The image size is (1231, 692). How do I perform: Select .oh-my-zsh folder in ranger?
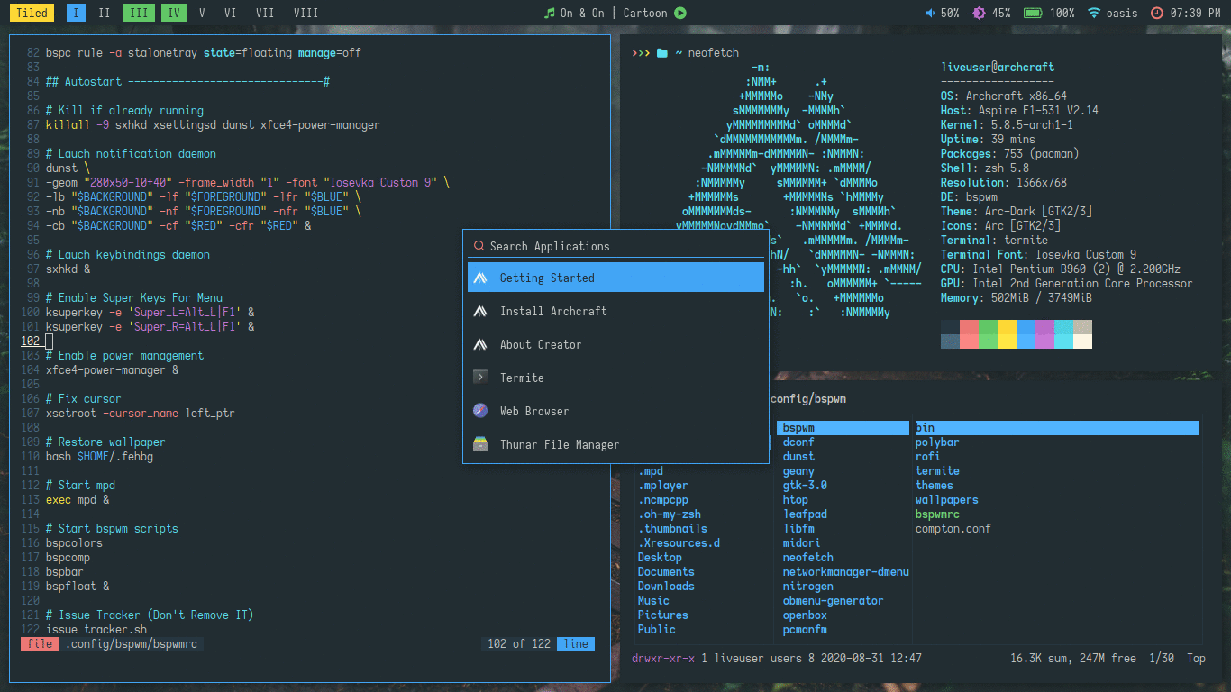point(670,514)
